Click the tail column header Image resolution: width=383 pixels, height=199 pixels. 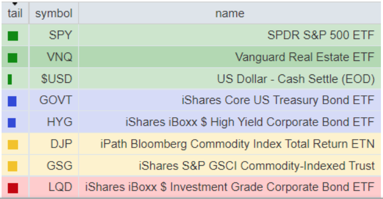pyautogui.click(x=15, y=13)
